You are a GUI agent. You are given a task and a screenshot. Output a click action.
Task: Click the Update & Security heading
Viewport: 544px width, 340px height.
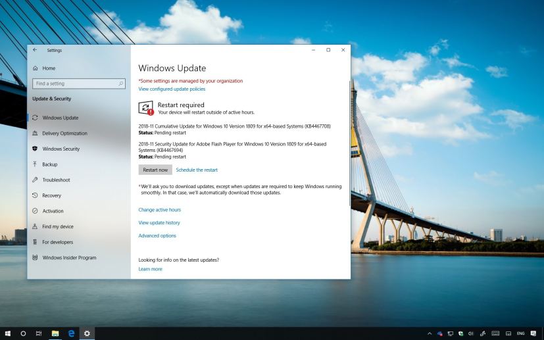click(52, 99)
